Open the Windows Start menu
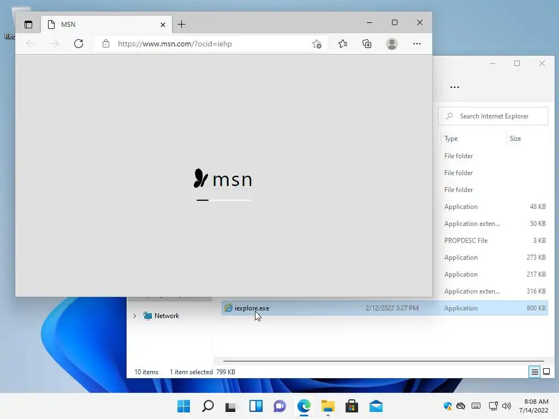Viewport: 559px width, 419px height. coord(183,406)
